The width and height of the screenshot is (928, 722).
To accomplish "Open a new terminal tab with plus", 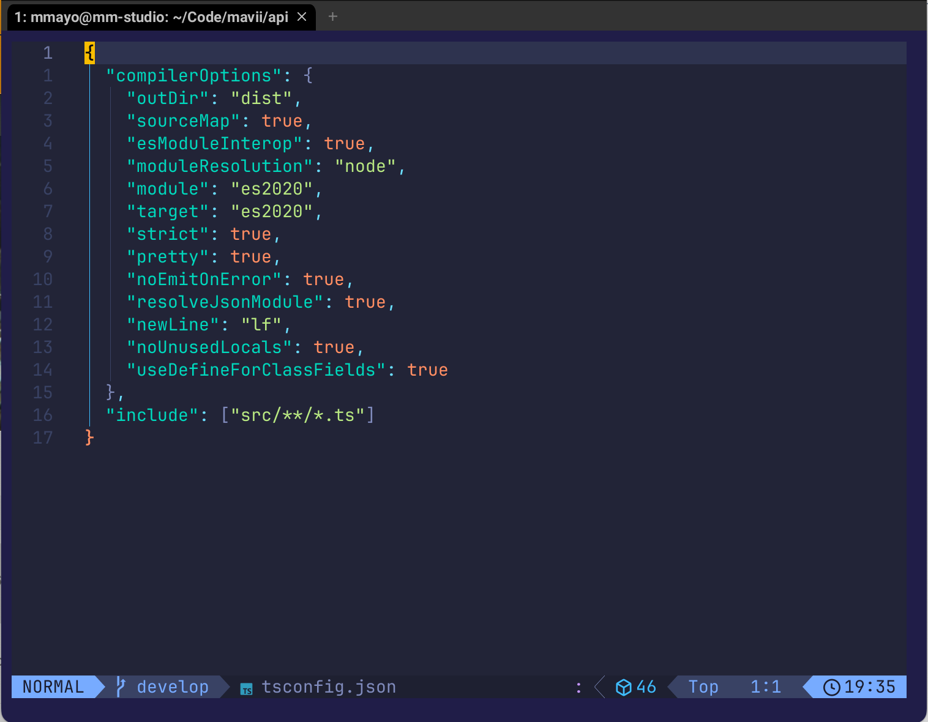I will [333, 17].
